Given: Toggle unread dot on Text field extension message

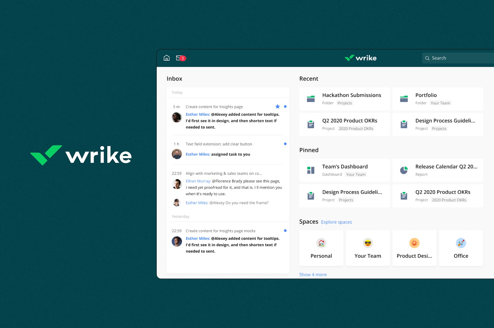Looking at the screenshot, I should click(x=285, y=144).
